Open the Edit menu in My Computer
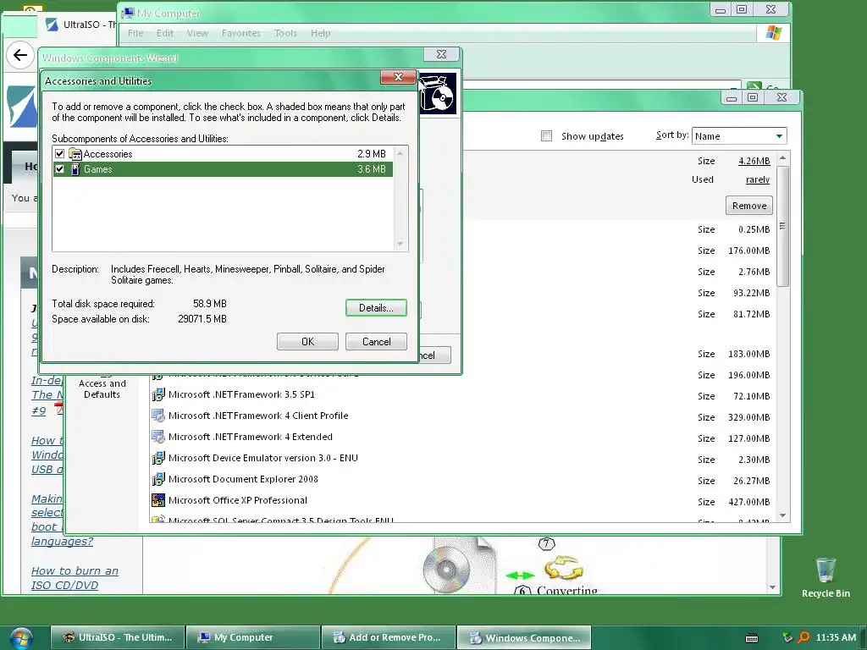Image resolution: width=867 pixels, height=650 pixels. click(165, 33)
